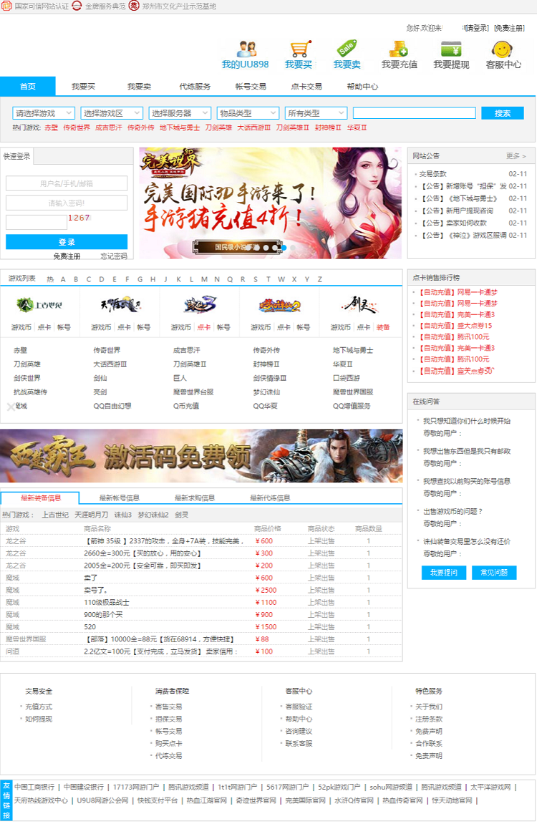Focus the 请输入密码 input field
Screen dimensions: 537x829
click(67, 203)
